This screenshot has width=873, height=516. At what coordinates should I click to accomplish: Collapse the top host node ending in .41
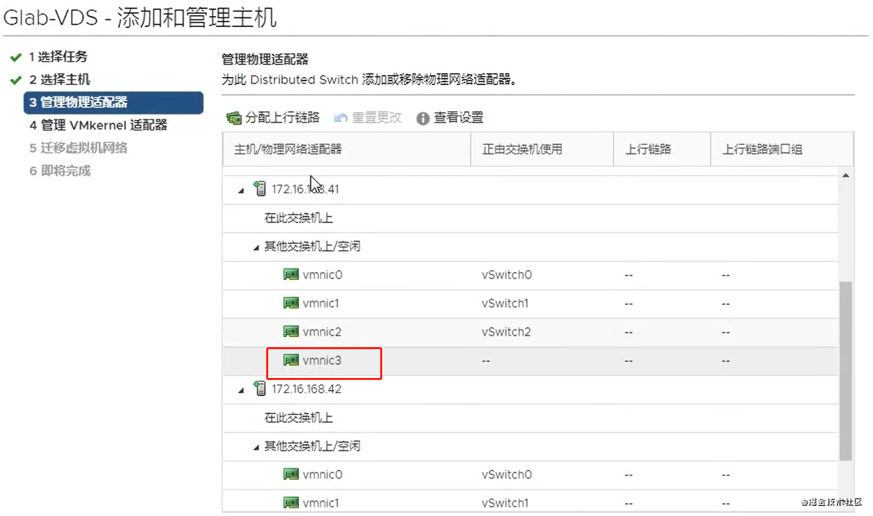click(242, 191)
